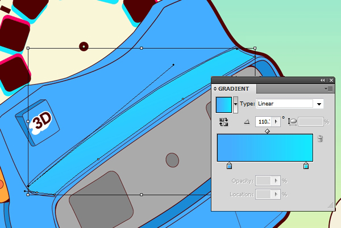Cycle the Gradient panel display options
The height and width of the screenshot is (228, 341).
tap(215, 88)
